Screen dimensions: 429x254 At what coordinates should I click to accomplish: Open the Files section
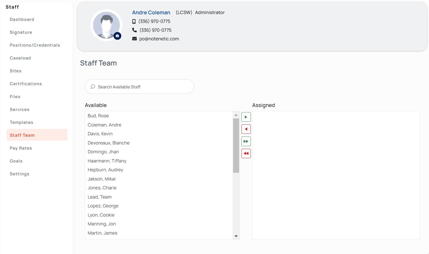tap(15, 97)
